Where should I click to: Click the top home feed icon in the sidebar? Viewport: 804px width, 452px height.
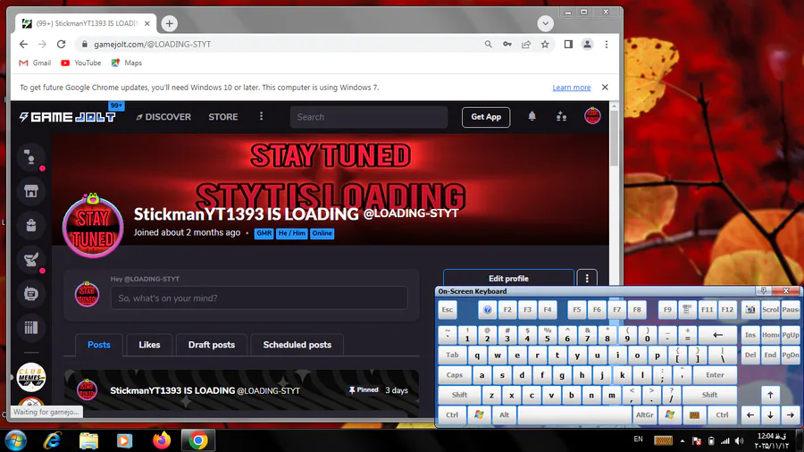31,157
